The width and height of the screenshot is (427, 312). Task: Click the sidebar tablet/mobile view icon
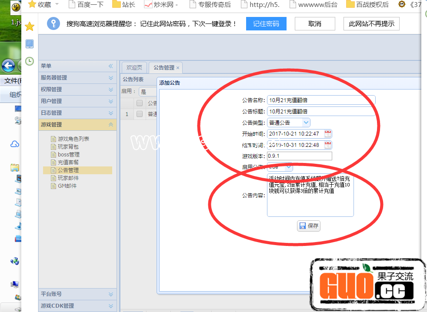click(30, 44)
